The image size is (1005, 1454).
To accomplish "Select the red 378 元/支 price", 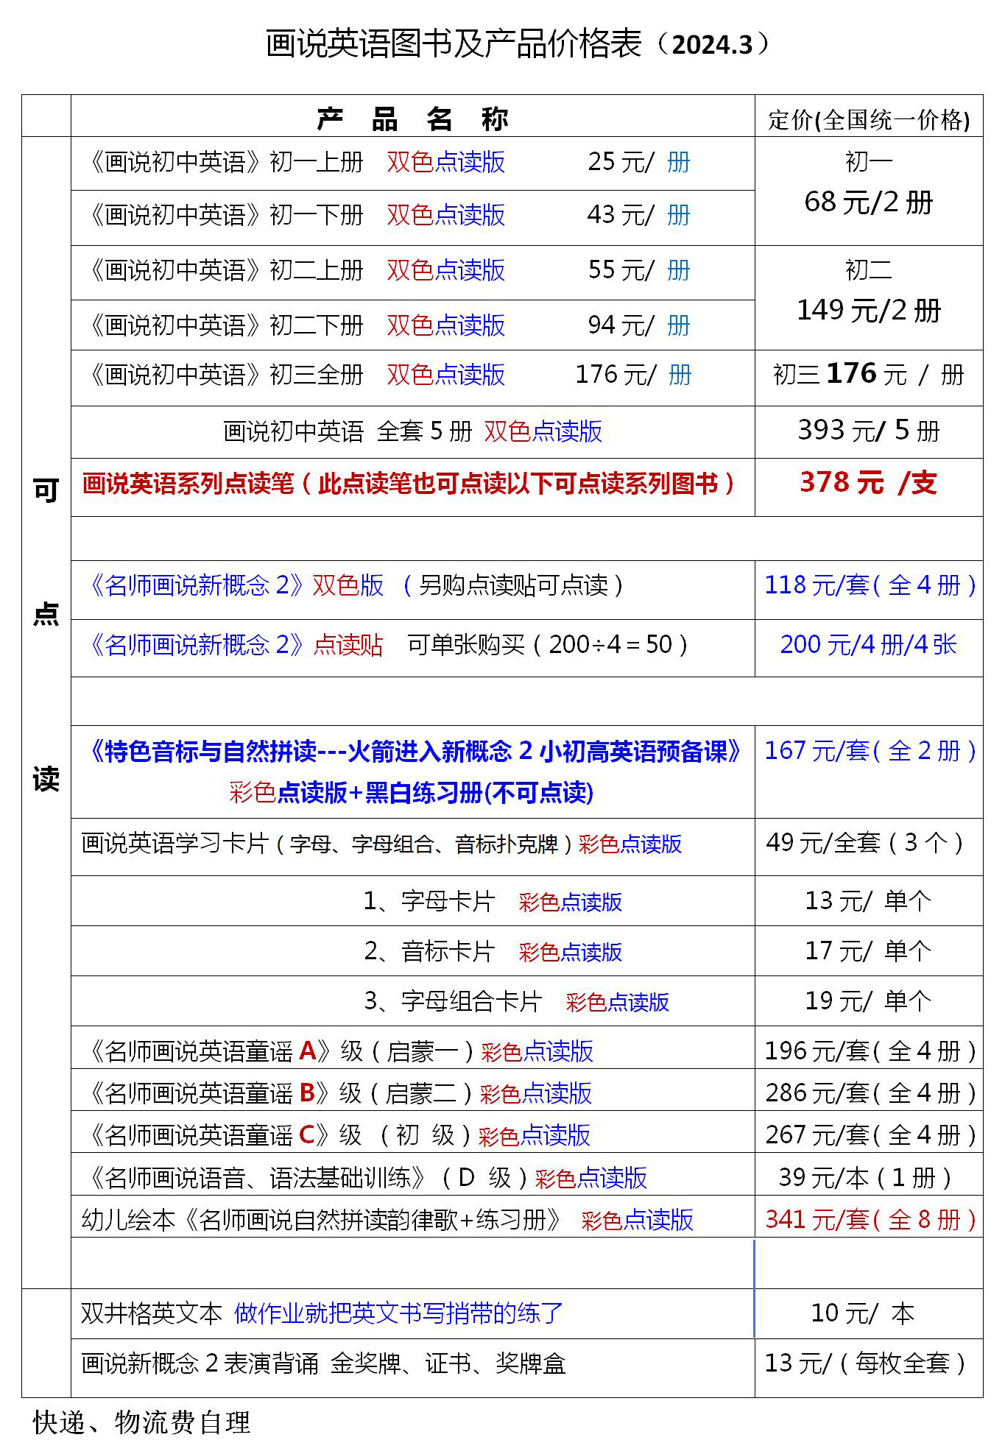I will pyautogui.click(x=869, y=482).
